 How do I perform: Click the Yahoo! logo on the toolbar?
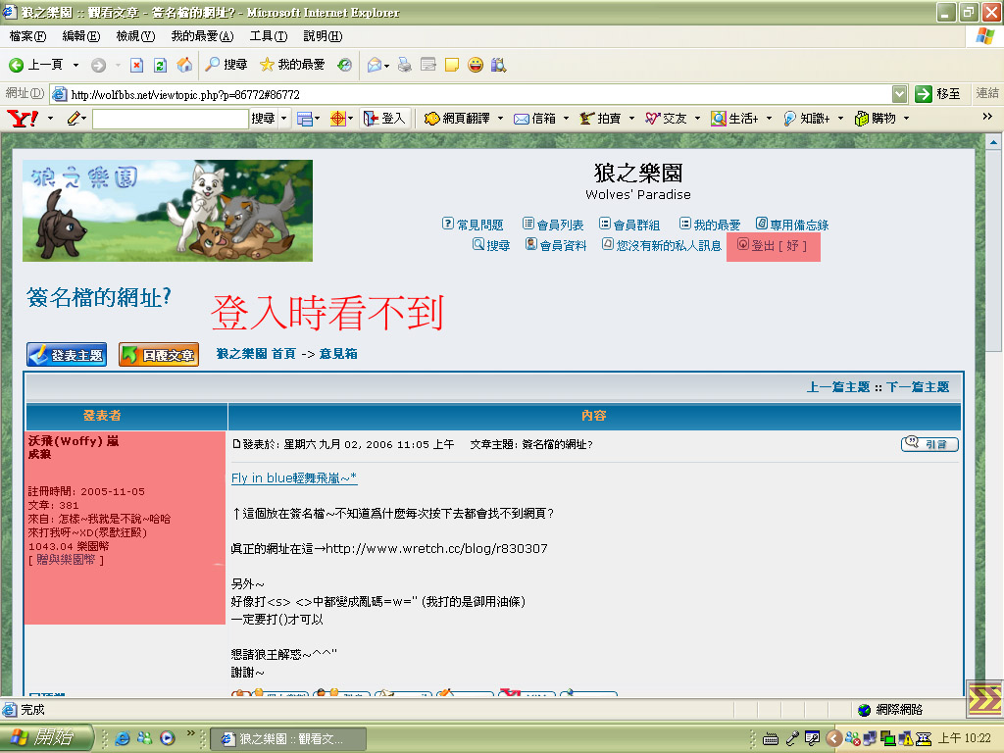(x=23, y=119)
